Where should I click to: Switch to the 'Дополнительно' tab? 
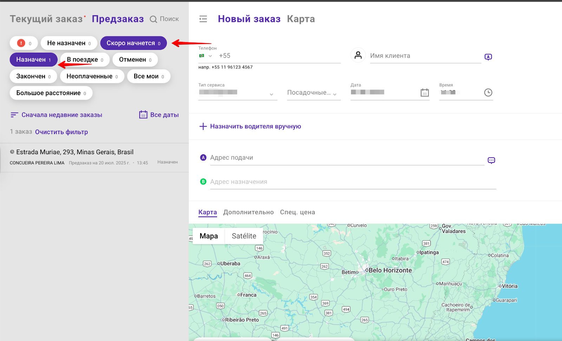click(248, 212)
